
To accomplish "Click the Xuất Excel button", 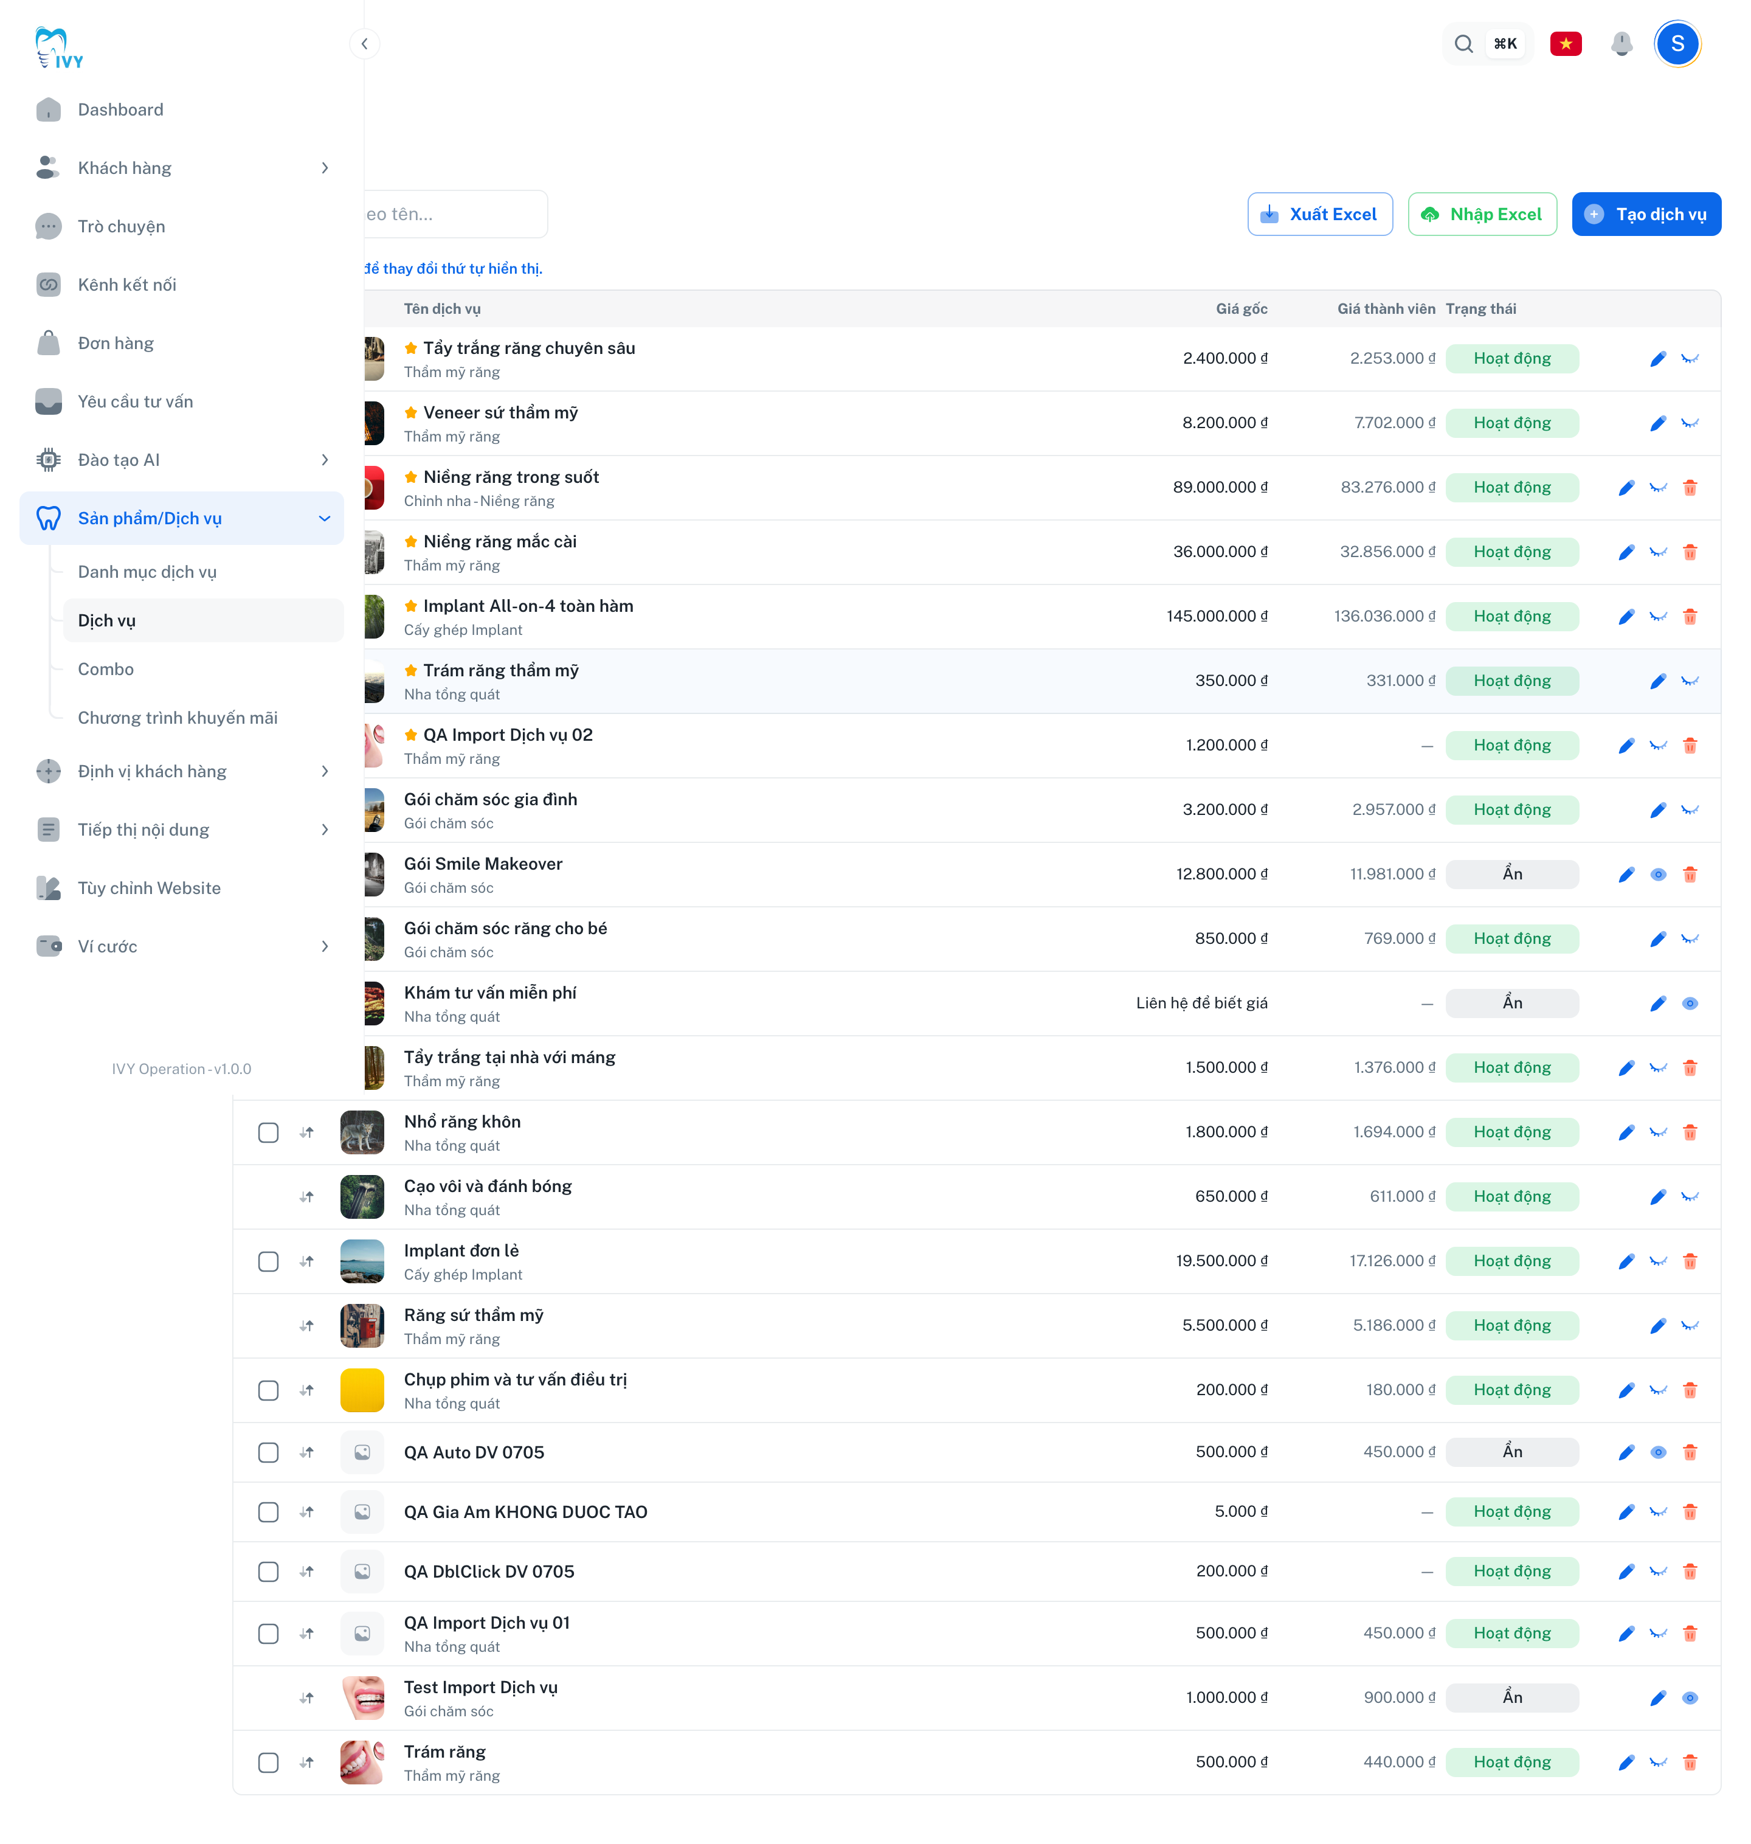I will tap(1319, 214).
